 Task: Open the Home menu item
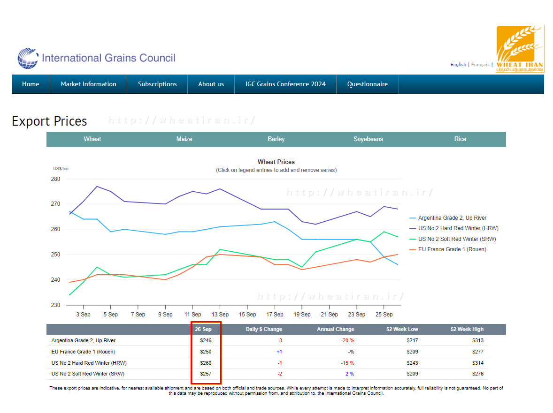[31, 84]
